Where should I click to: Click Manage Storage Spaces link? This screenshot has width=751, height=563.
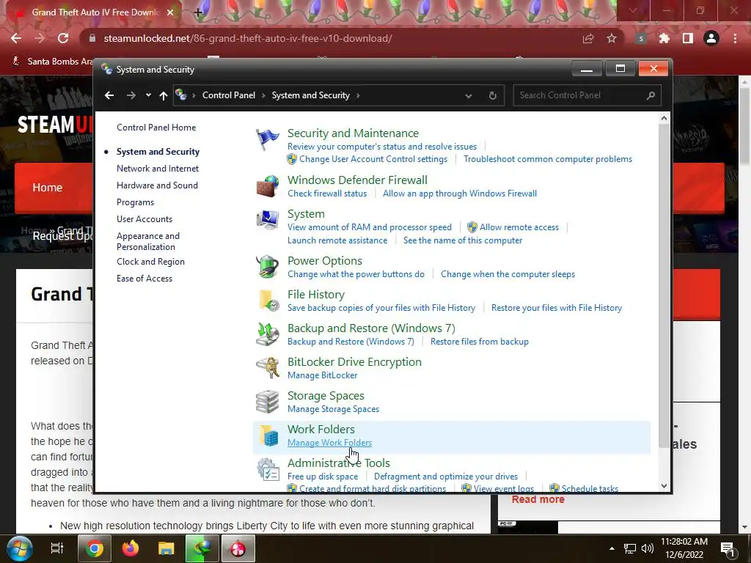(334, 409)
